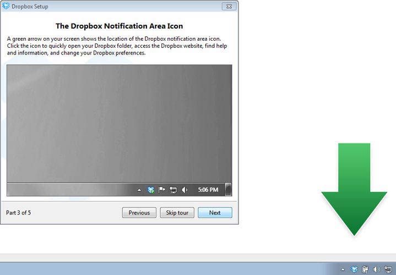Skip the tour with the Skip tour button
This screenshot has width=396, height=275.
coord(177,213)
